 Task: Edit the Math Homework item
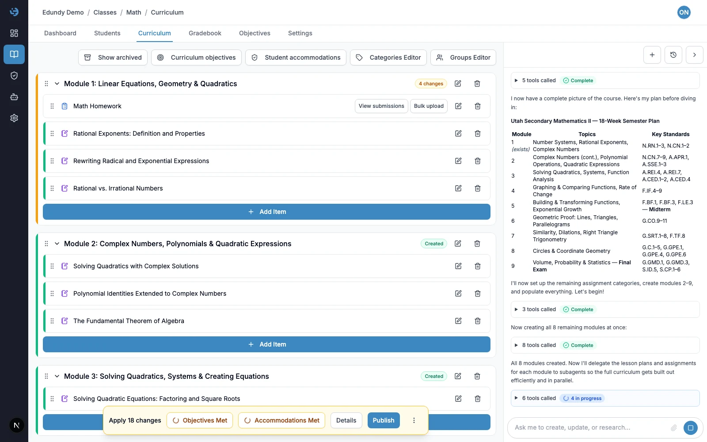point(458,106)
